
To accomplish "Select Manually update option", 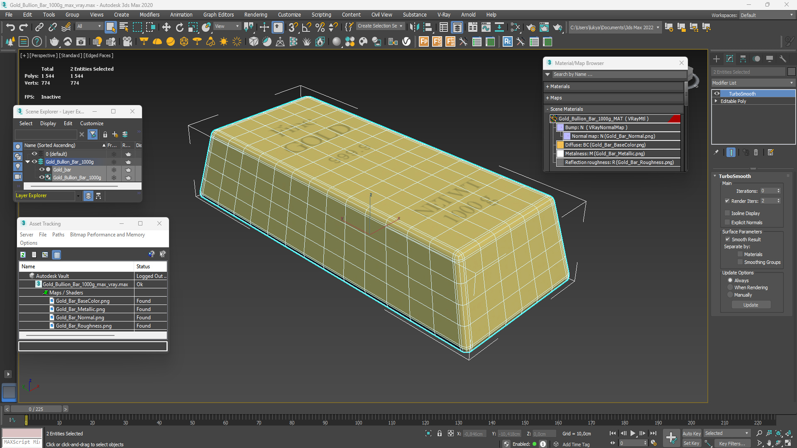I will pos(730,295).
